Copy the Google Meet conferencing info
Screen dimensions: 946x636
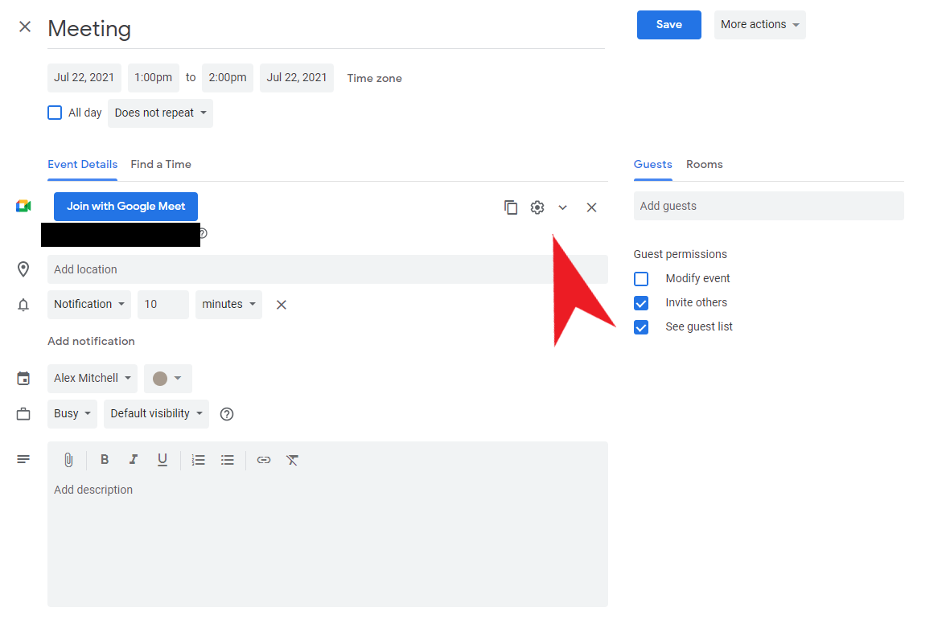tap(511, 207)
